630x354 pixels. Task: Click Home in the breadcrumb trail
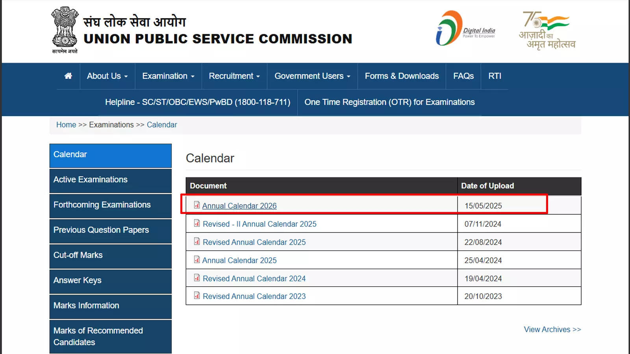(x=66, y=125)
